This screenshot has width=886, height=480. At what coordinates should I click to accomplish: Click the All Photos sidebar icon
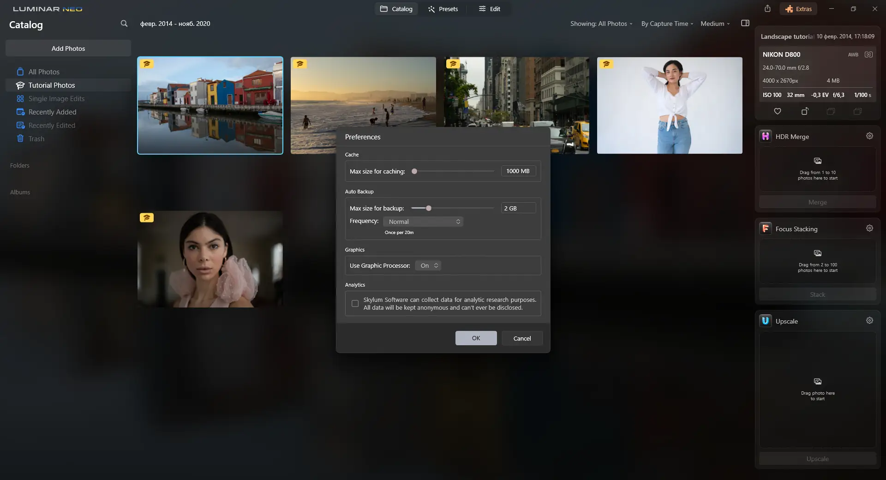(x=20, y=72)
